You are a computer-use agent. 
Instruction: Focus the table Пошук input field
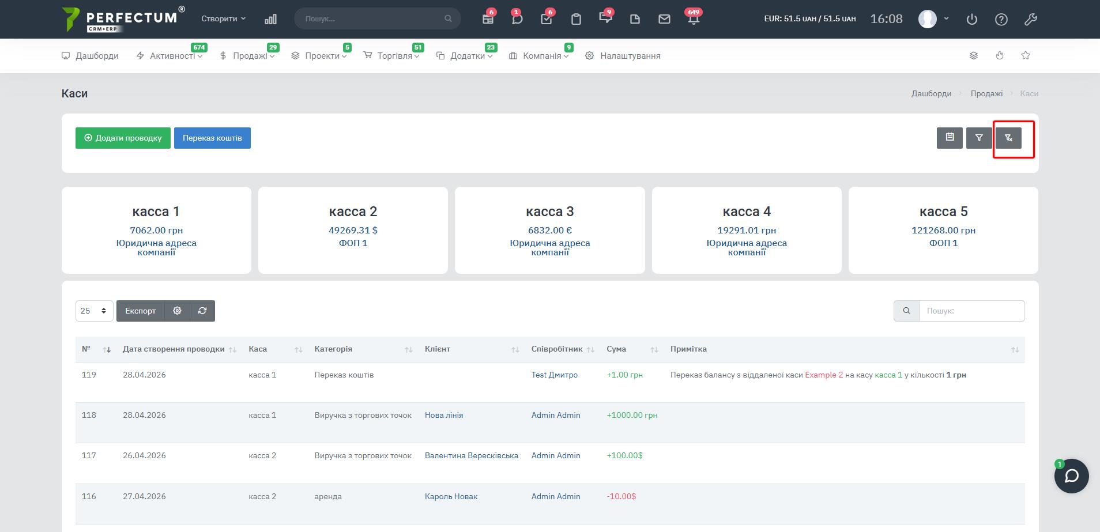tap(971, 311)
